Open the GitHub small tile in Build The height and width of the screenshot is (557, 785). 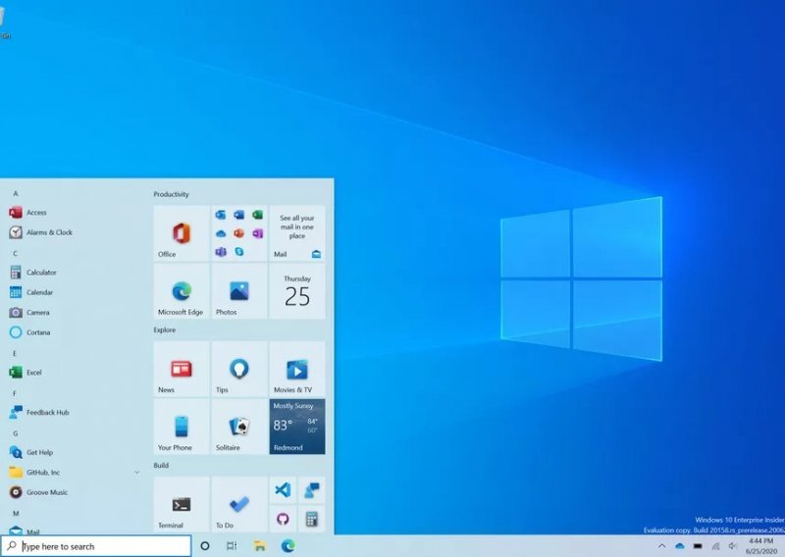pyautogui.click(x=283, y=519)
